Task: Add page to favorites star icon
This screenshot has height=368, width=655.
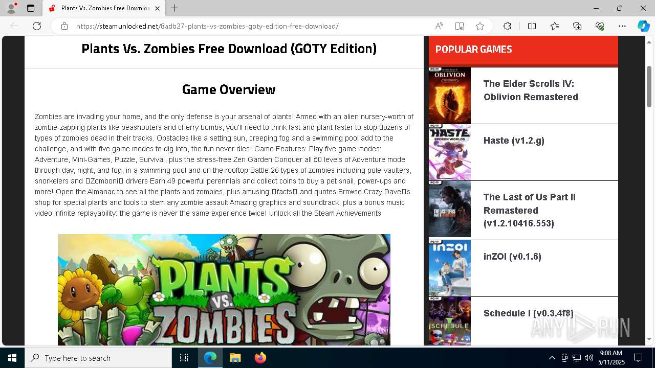Action: tap(480, 26)
